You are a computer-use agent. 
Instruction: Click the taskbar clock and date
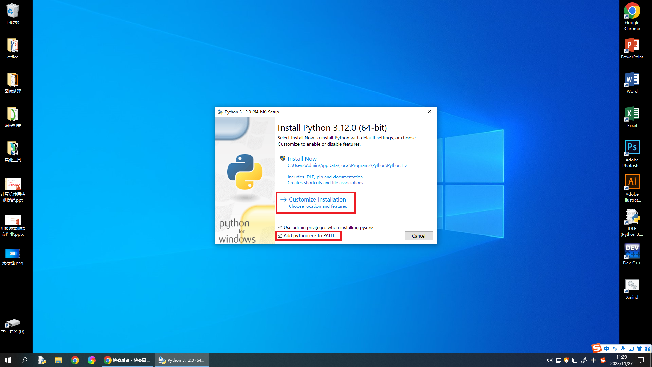(x=621, y=360)
